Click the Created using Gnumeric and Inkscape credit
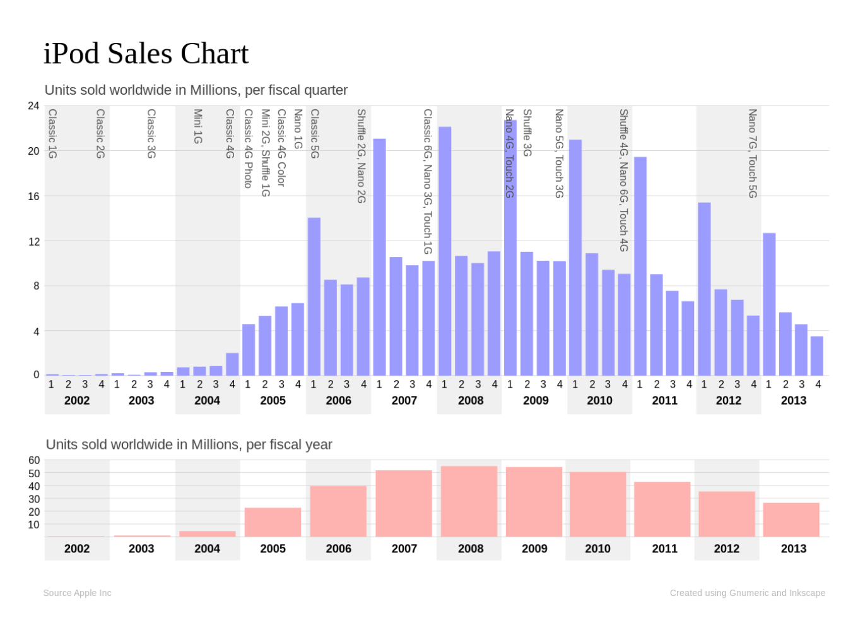 pyautogui.click(x=747, y=593)
